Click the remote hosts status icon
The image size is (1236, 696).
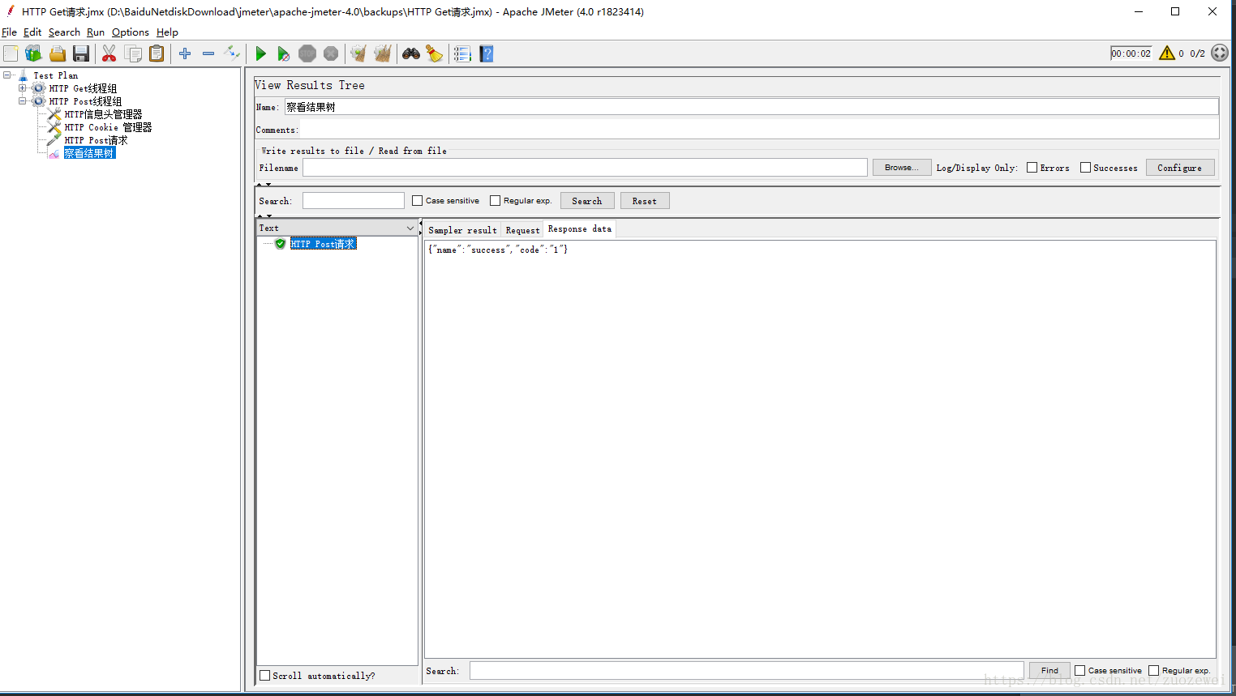click(x=1220, y=53)
